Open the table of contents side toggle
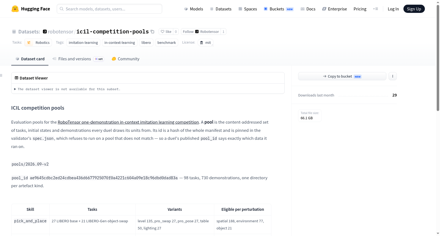 click(x=1, y=75)
